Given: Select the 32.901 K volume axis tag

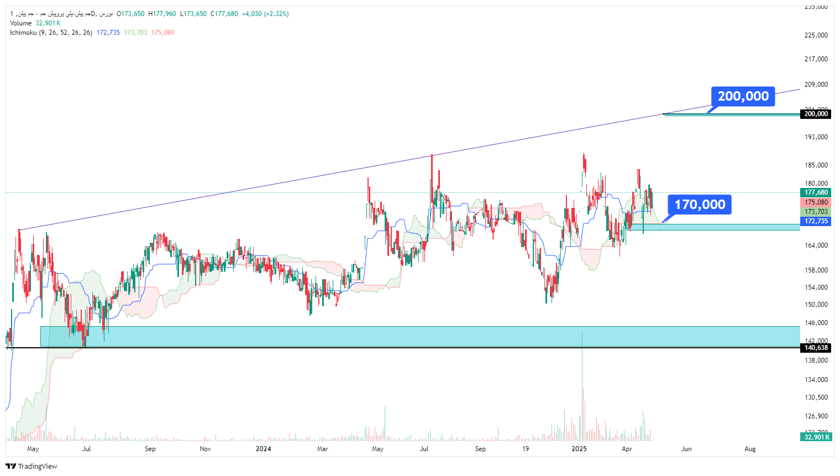Looking at the screenshot, I should tap(816, 437).
